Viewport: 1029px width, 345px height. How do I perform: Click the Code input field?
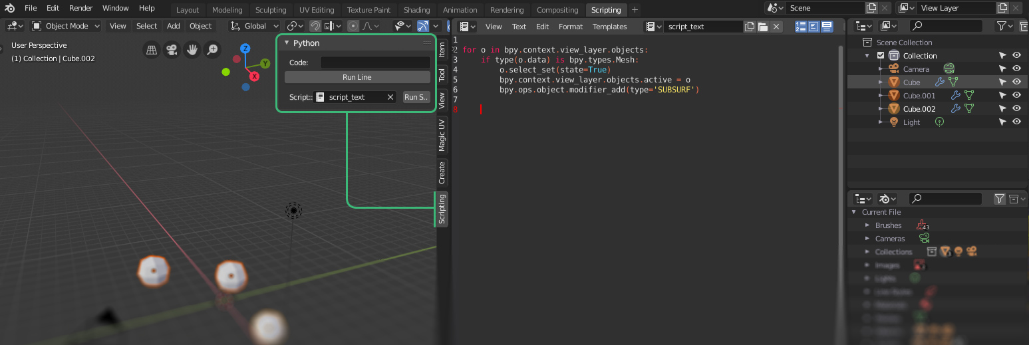(x=375, y=62)
